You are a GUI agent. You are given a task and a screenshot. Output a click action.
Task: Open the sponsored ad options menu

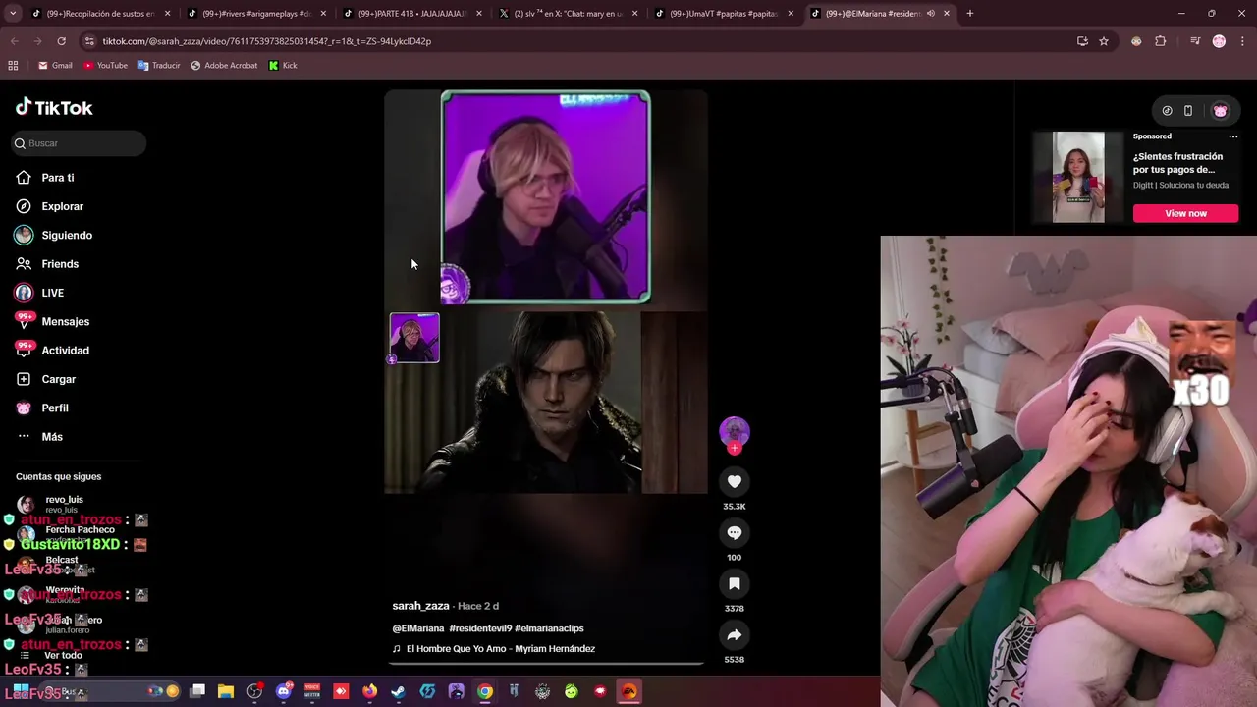coord(1233,136)
